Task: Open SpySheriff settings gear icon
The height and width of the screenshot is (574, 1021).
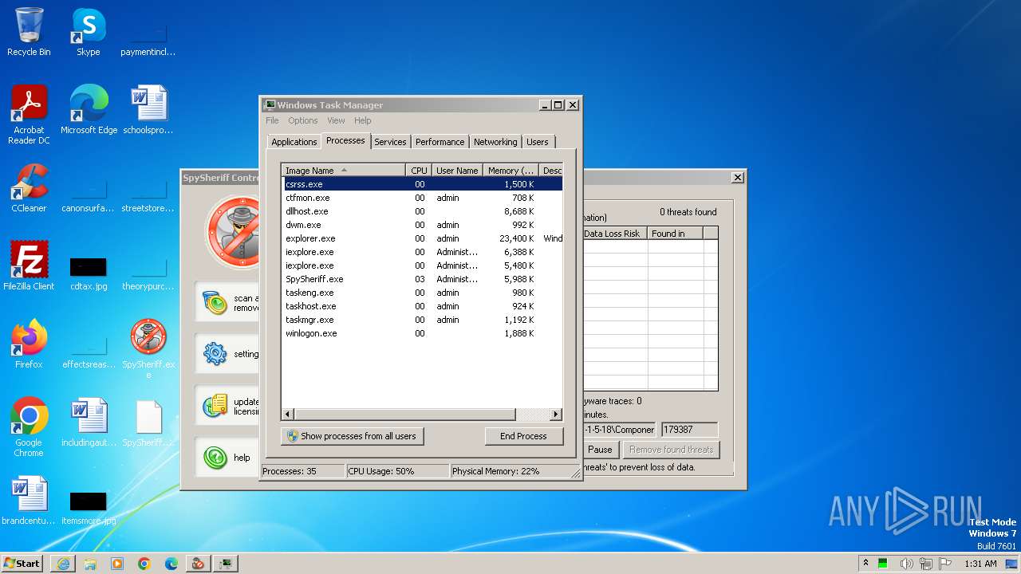Action: [x=215, y=353]
